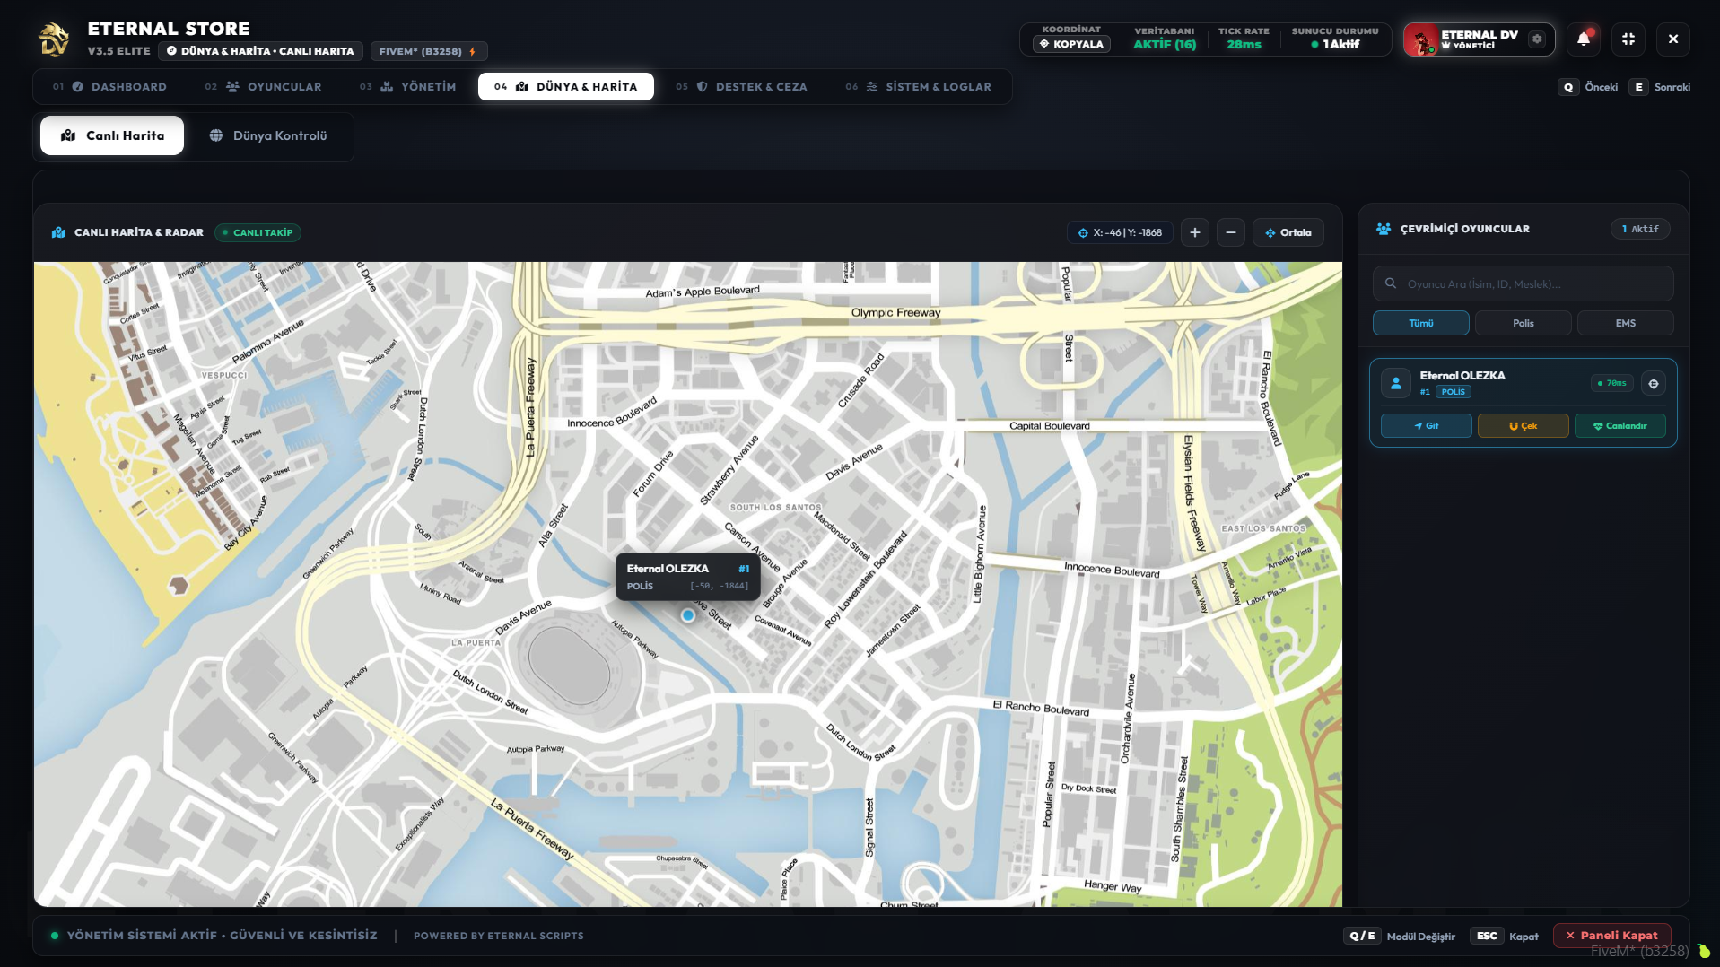The height and width of the screenshot is (967, 1720).
Task: Click the Eternal OLEZKA map tooltip
Action: pyautogui.click(x=688, y=577)
